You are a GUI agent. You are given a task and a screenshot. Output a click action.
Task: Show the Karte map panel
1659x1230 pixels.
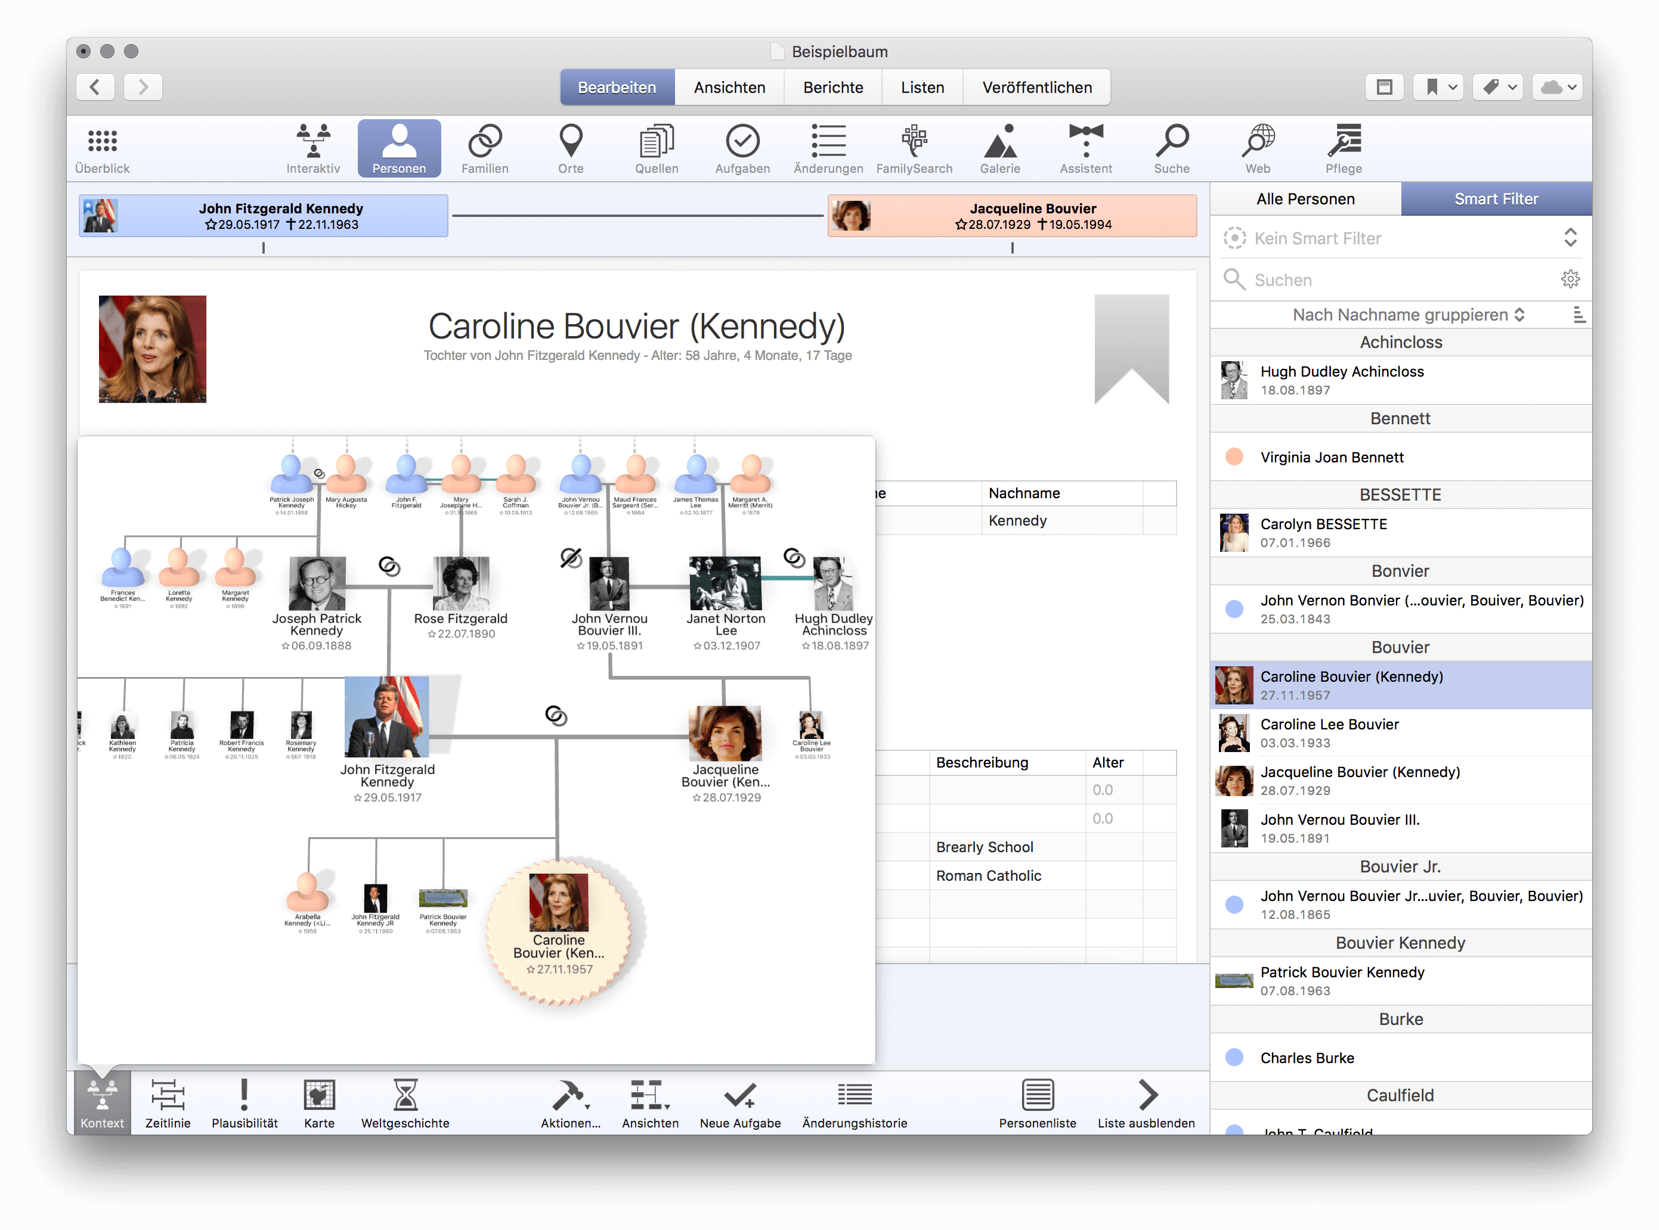tap(319, 1104)
